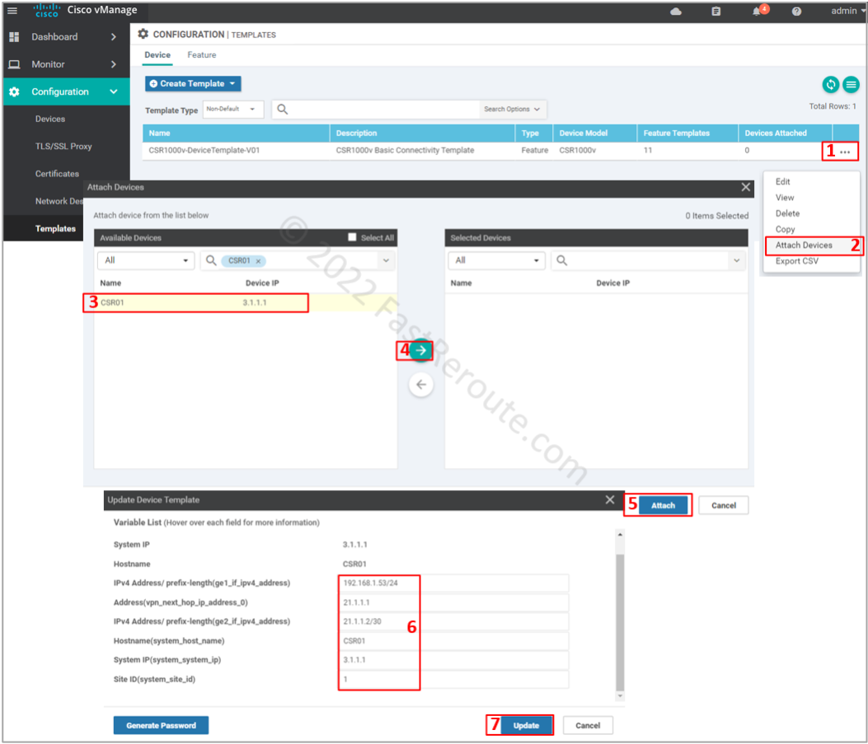Image resolution: width=868 pixels, height=744 pixels.
Task: Click the Site ID input field
Action: click(x=453, y=680)
